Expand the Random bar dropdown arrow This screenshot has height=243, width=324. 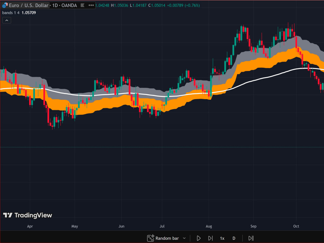184,238
